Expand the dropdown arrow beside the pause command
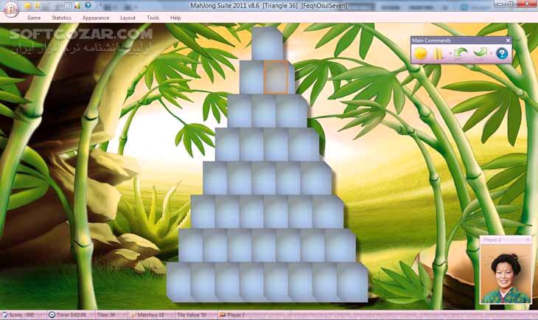 tap(450, 54)
